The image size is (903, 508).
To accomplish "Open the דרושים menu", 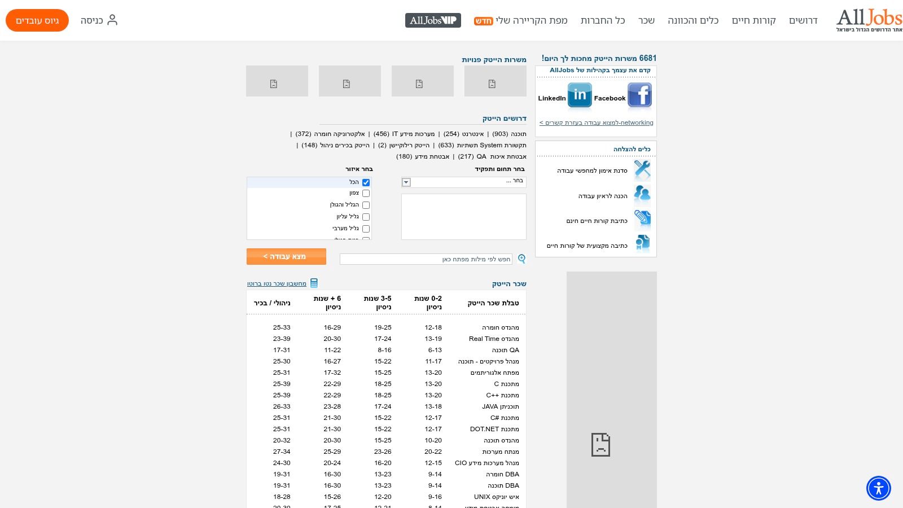I will point(803,20).
